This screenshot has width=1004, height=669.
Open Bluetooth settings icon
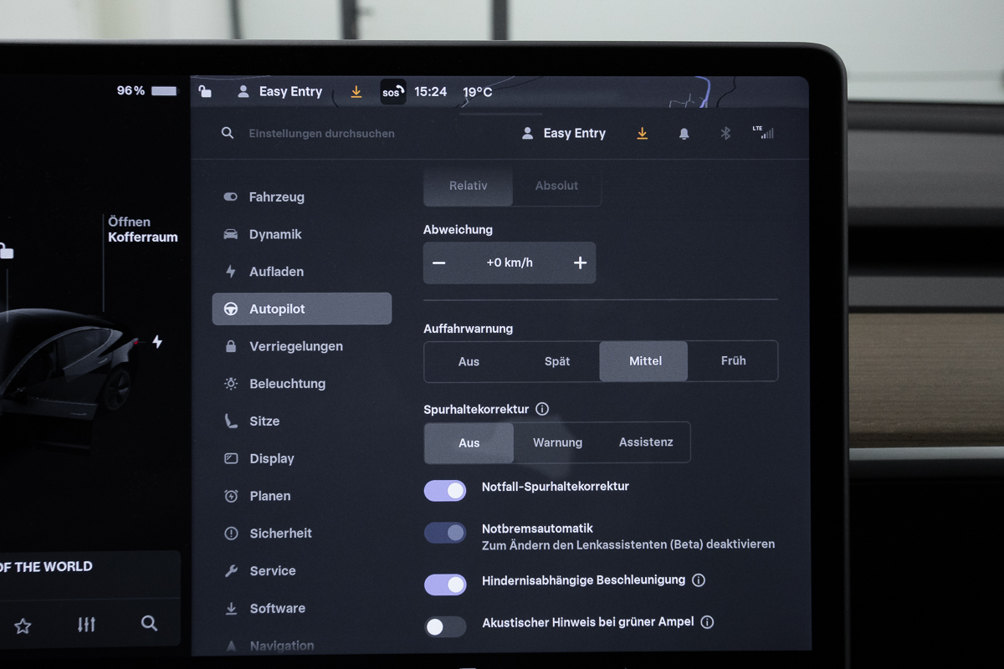coord(725,133)
